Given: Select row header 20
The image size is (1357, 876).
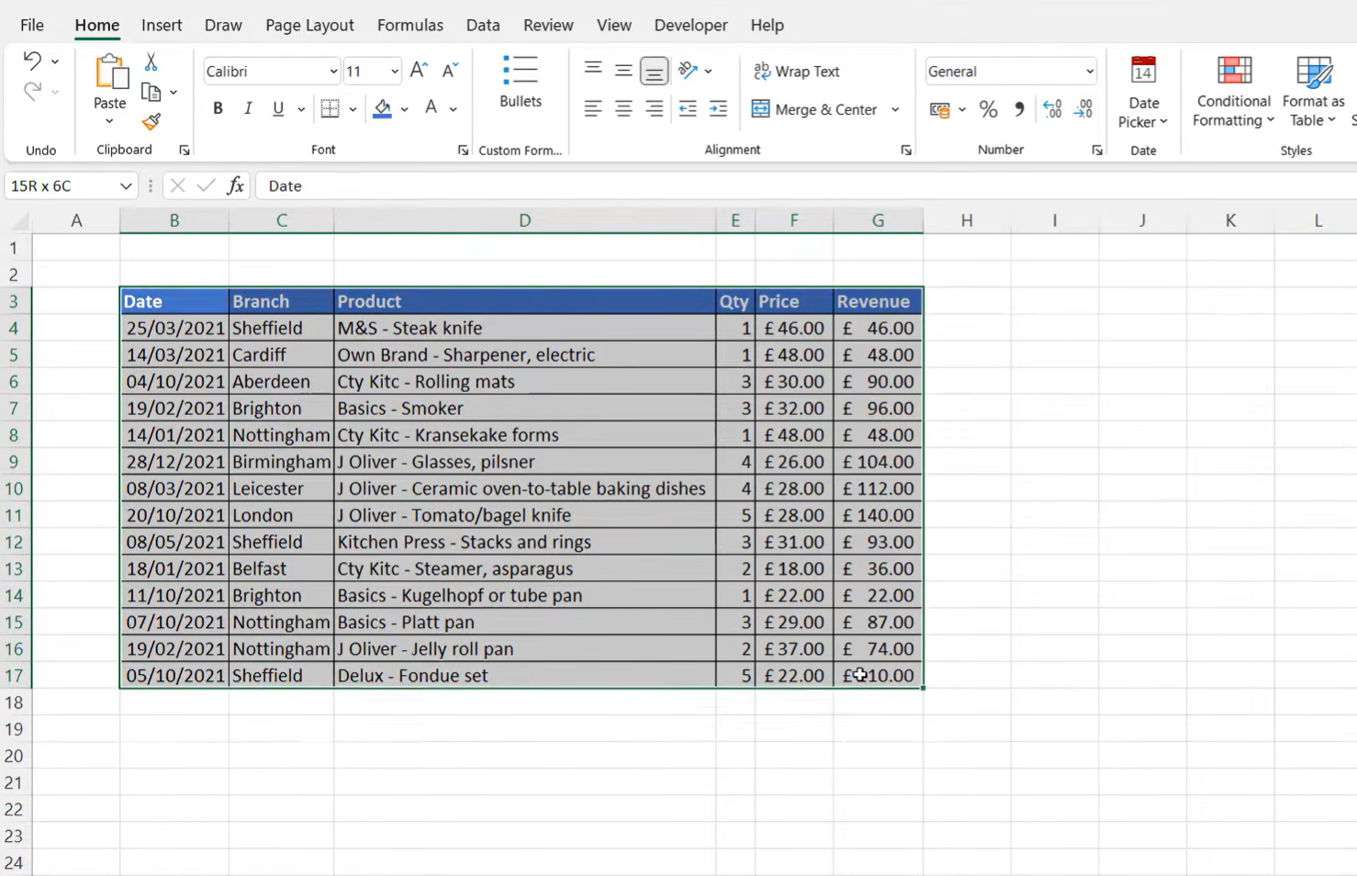Looking at the screenshot, I should tap(15, 756).
